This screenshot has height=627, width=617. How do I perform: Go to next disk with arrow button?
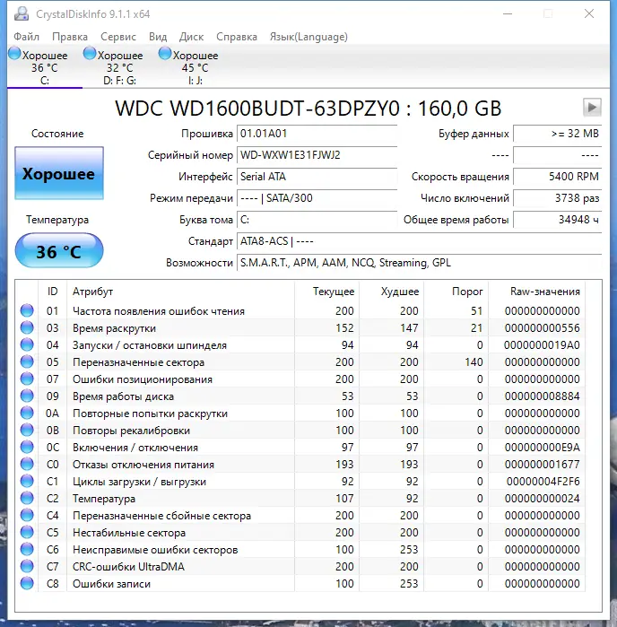point(592,107)
